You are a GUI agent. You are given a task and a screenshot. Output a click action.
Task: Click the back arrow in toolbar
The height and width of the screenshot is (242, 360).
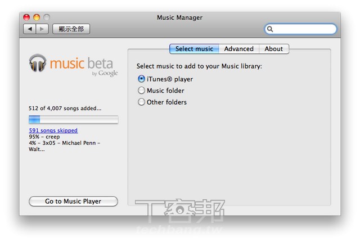pyautogui.click(x=29, y=29)
